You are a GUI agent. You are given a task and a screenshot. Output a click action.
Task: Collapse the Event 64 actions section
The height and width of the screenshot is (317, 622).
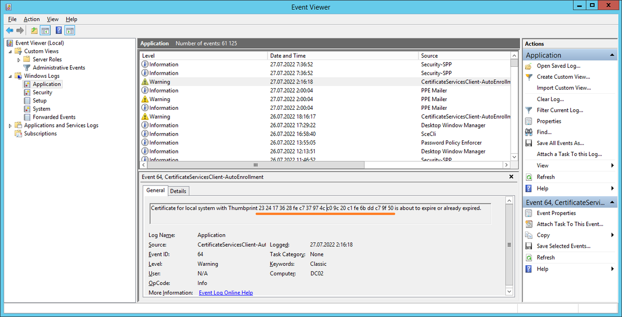point(613,203)
